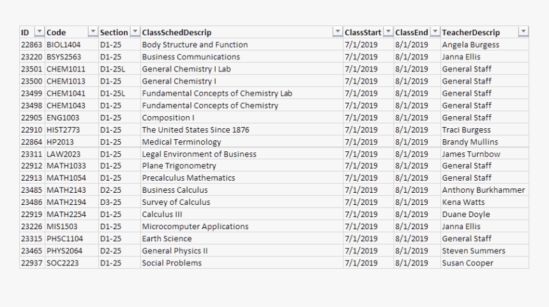Expand the TeacherDescrip filter dropdown
Screen dimensions: 549x307
523,32
